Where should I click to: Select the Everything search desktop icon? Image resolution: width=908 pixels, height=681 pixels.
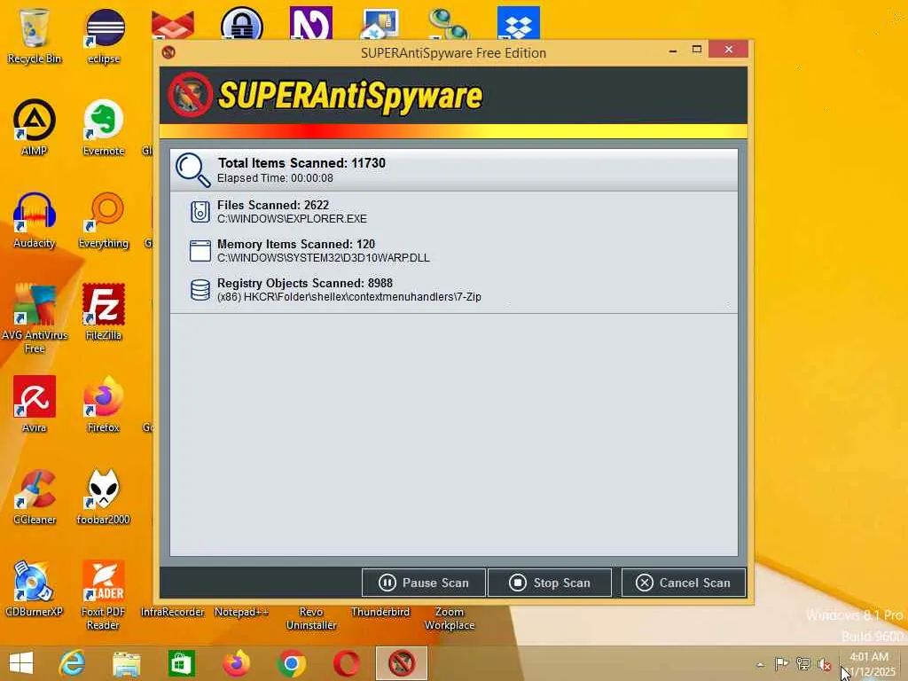105,220
